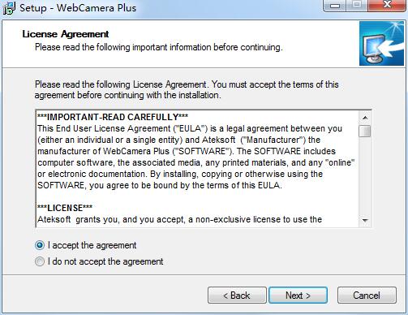Click the ***IMPORTANT-READ CAREFULLY*** line
This screenshot has width=408, height=315.
pos(113,117)
